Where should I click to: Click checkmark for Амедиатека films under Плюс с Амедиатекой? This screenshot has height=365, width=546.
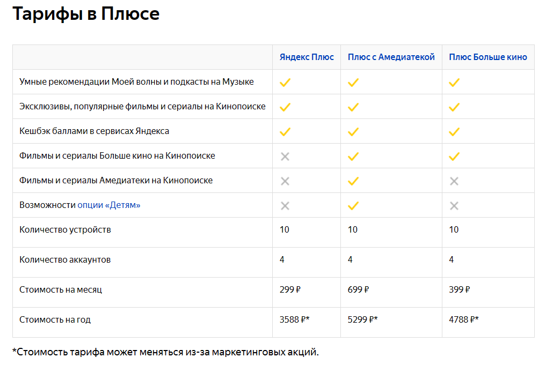pos(353,181)
